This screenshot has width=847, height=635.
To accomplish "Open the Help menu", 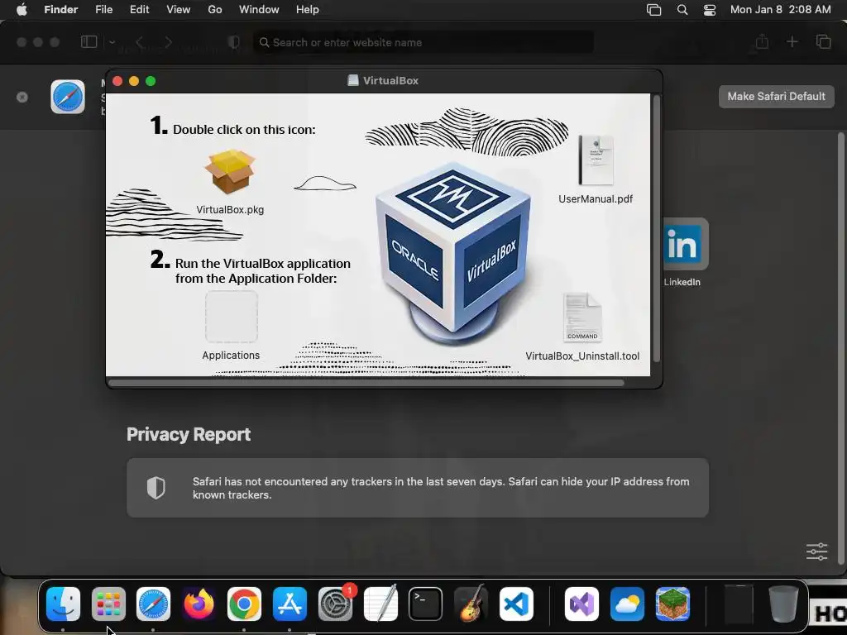I will coord(308,10).
